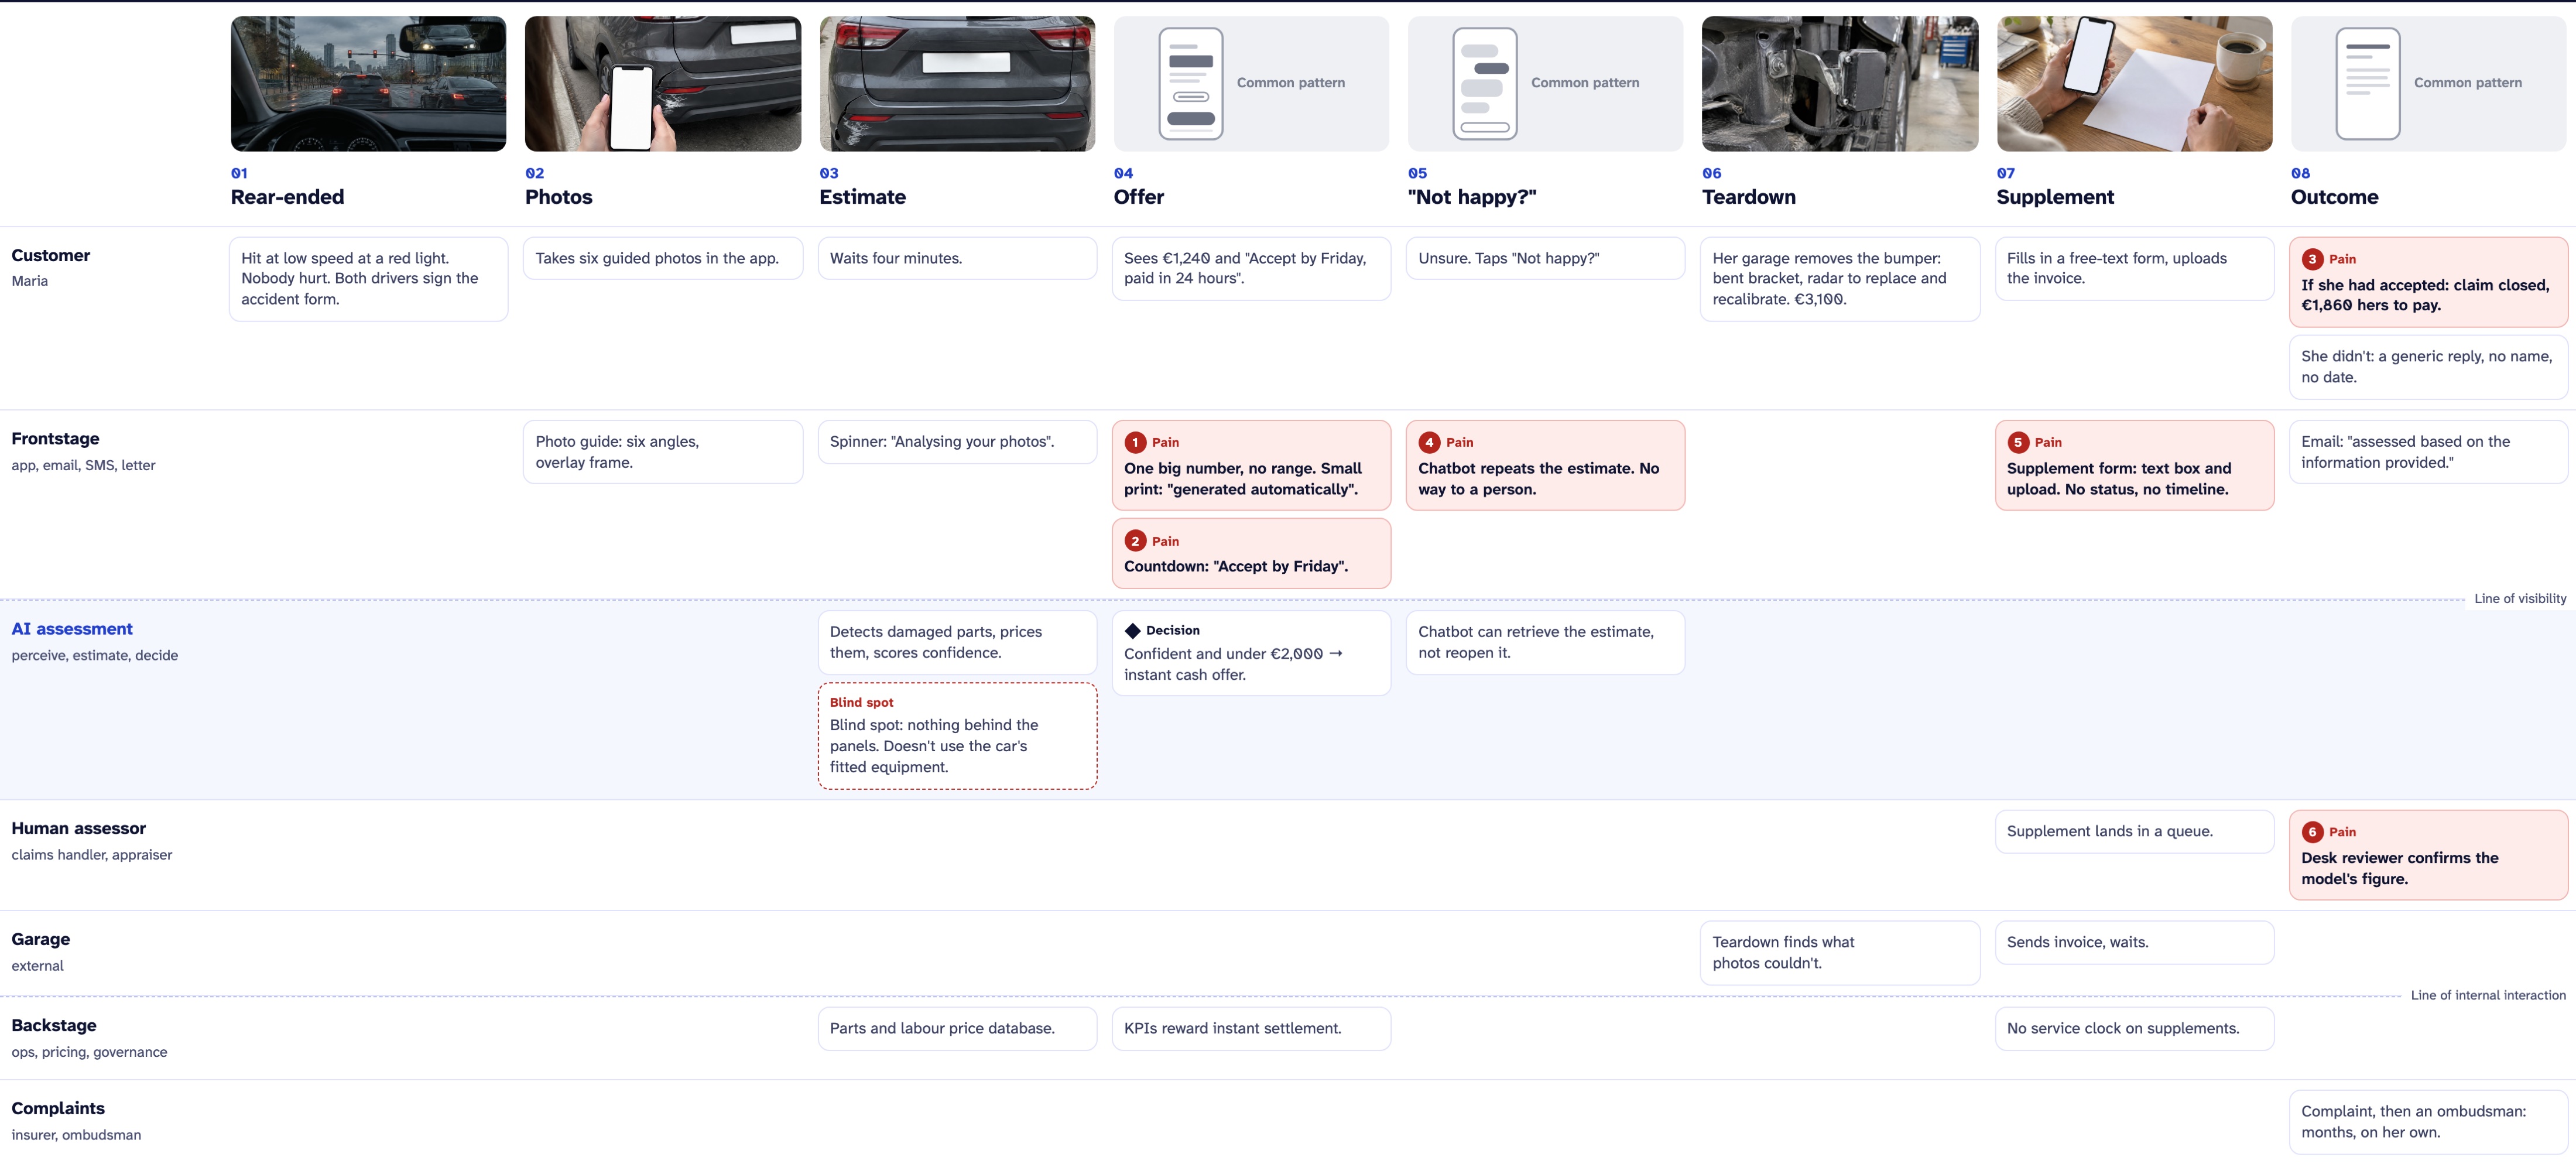Click the "Line of internal interaction" label
This screenshot has height=1164, width=2576.
[2488, 995]
